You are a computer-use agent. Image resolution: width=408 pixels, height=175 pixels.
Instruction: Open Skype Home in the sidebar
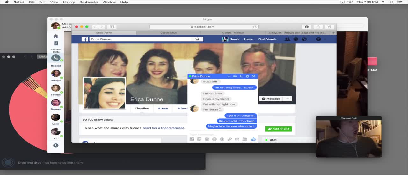coord(56,36)
